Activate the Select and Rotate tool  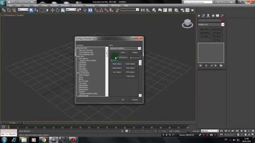tap(57, 10)
